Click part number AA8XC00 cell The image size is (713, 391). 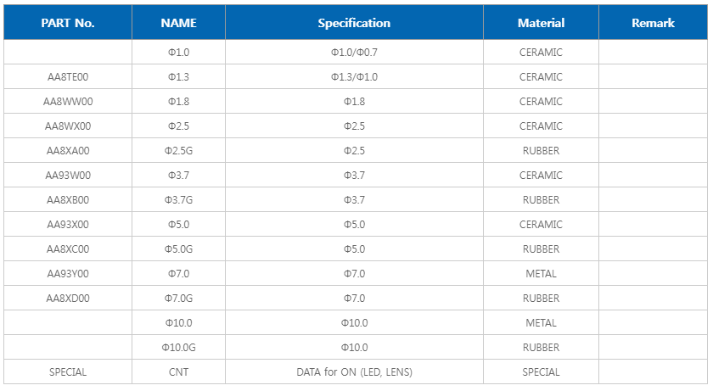68,249
